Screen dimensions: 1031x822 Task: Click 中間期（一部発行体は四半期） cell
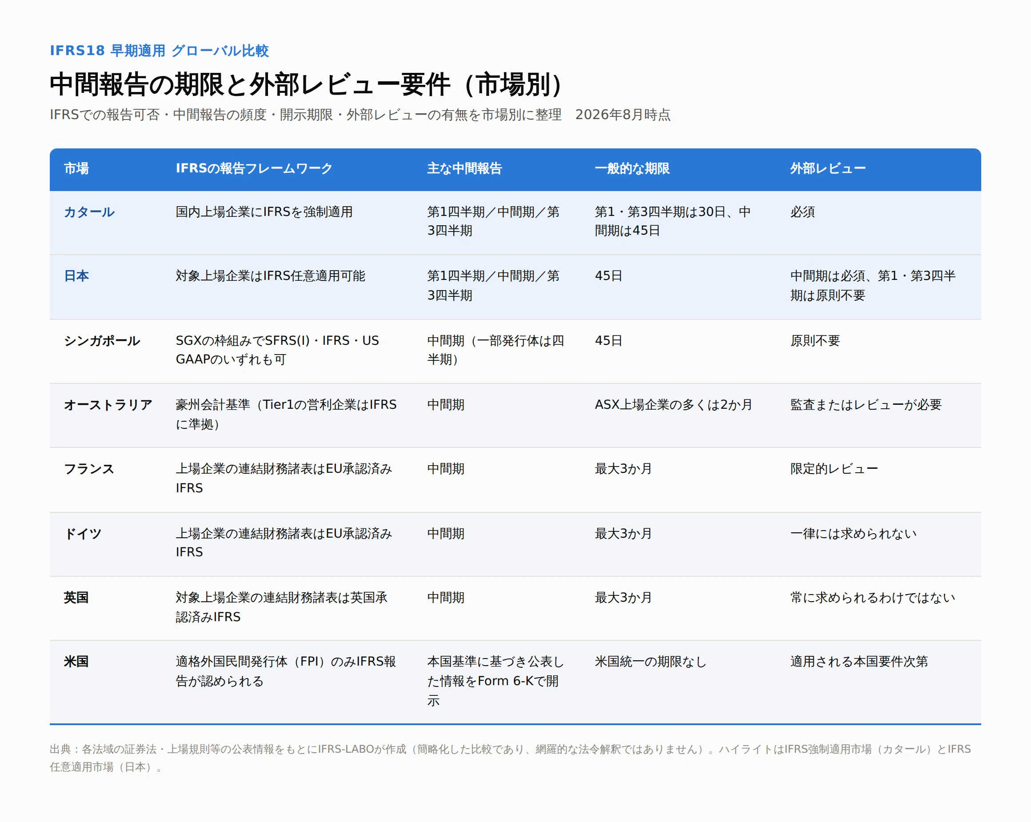point(496,350)
